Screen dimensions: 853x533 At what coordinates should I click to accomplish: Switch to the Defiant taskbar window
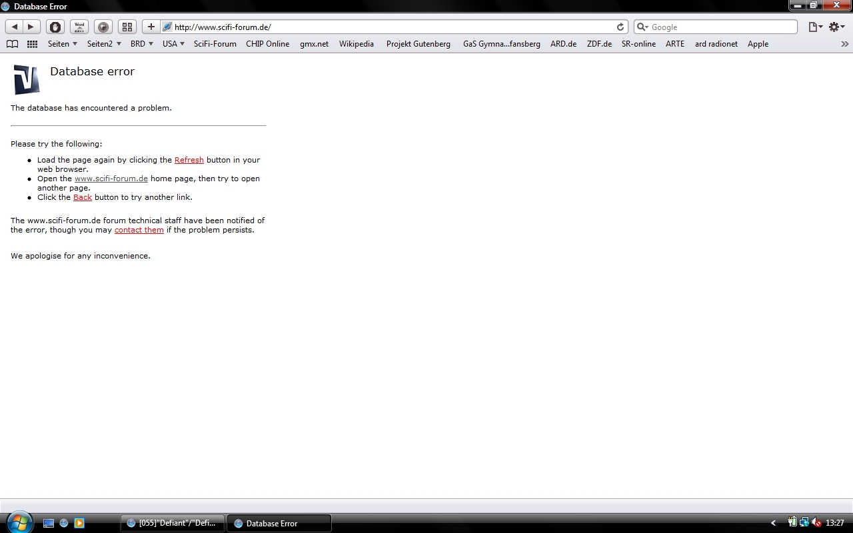tap(172, 523)
